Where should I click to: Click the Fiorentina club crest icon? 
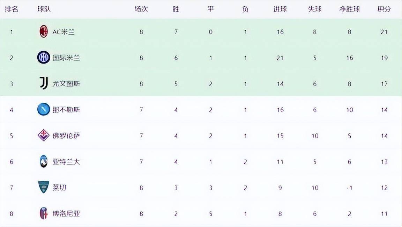44,136
